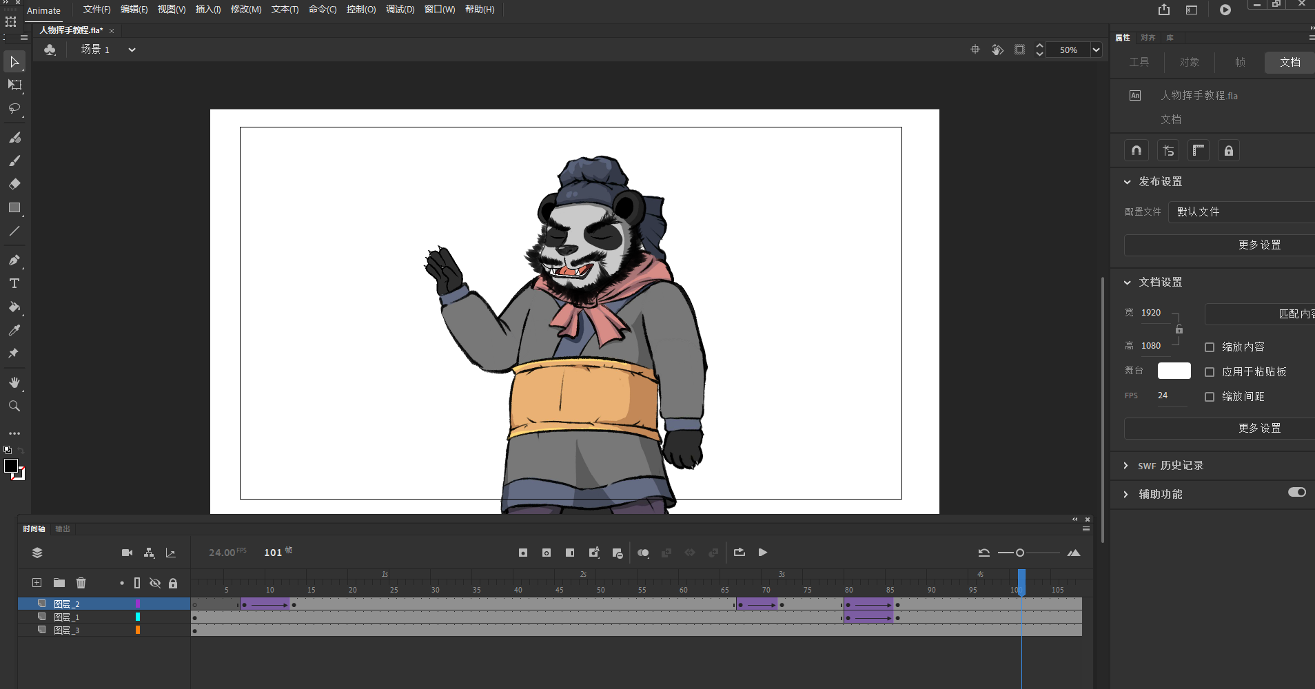Insert a keyframe from timeline toolbar
Image resolution: width=1315 pixels, height=689 pixels.
tap(523, 553)
